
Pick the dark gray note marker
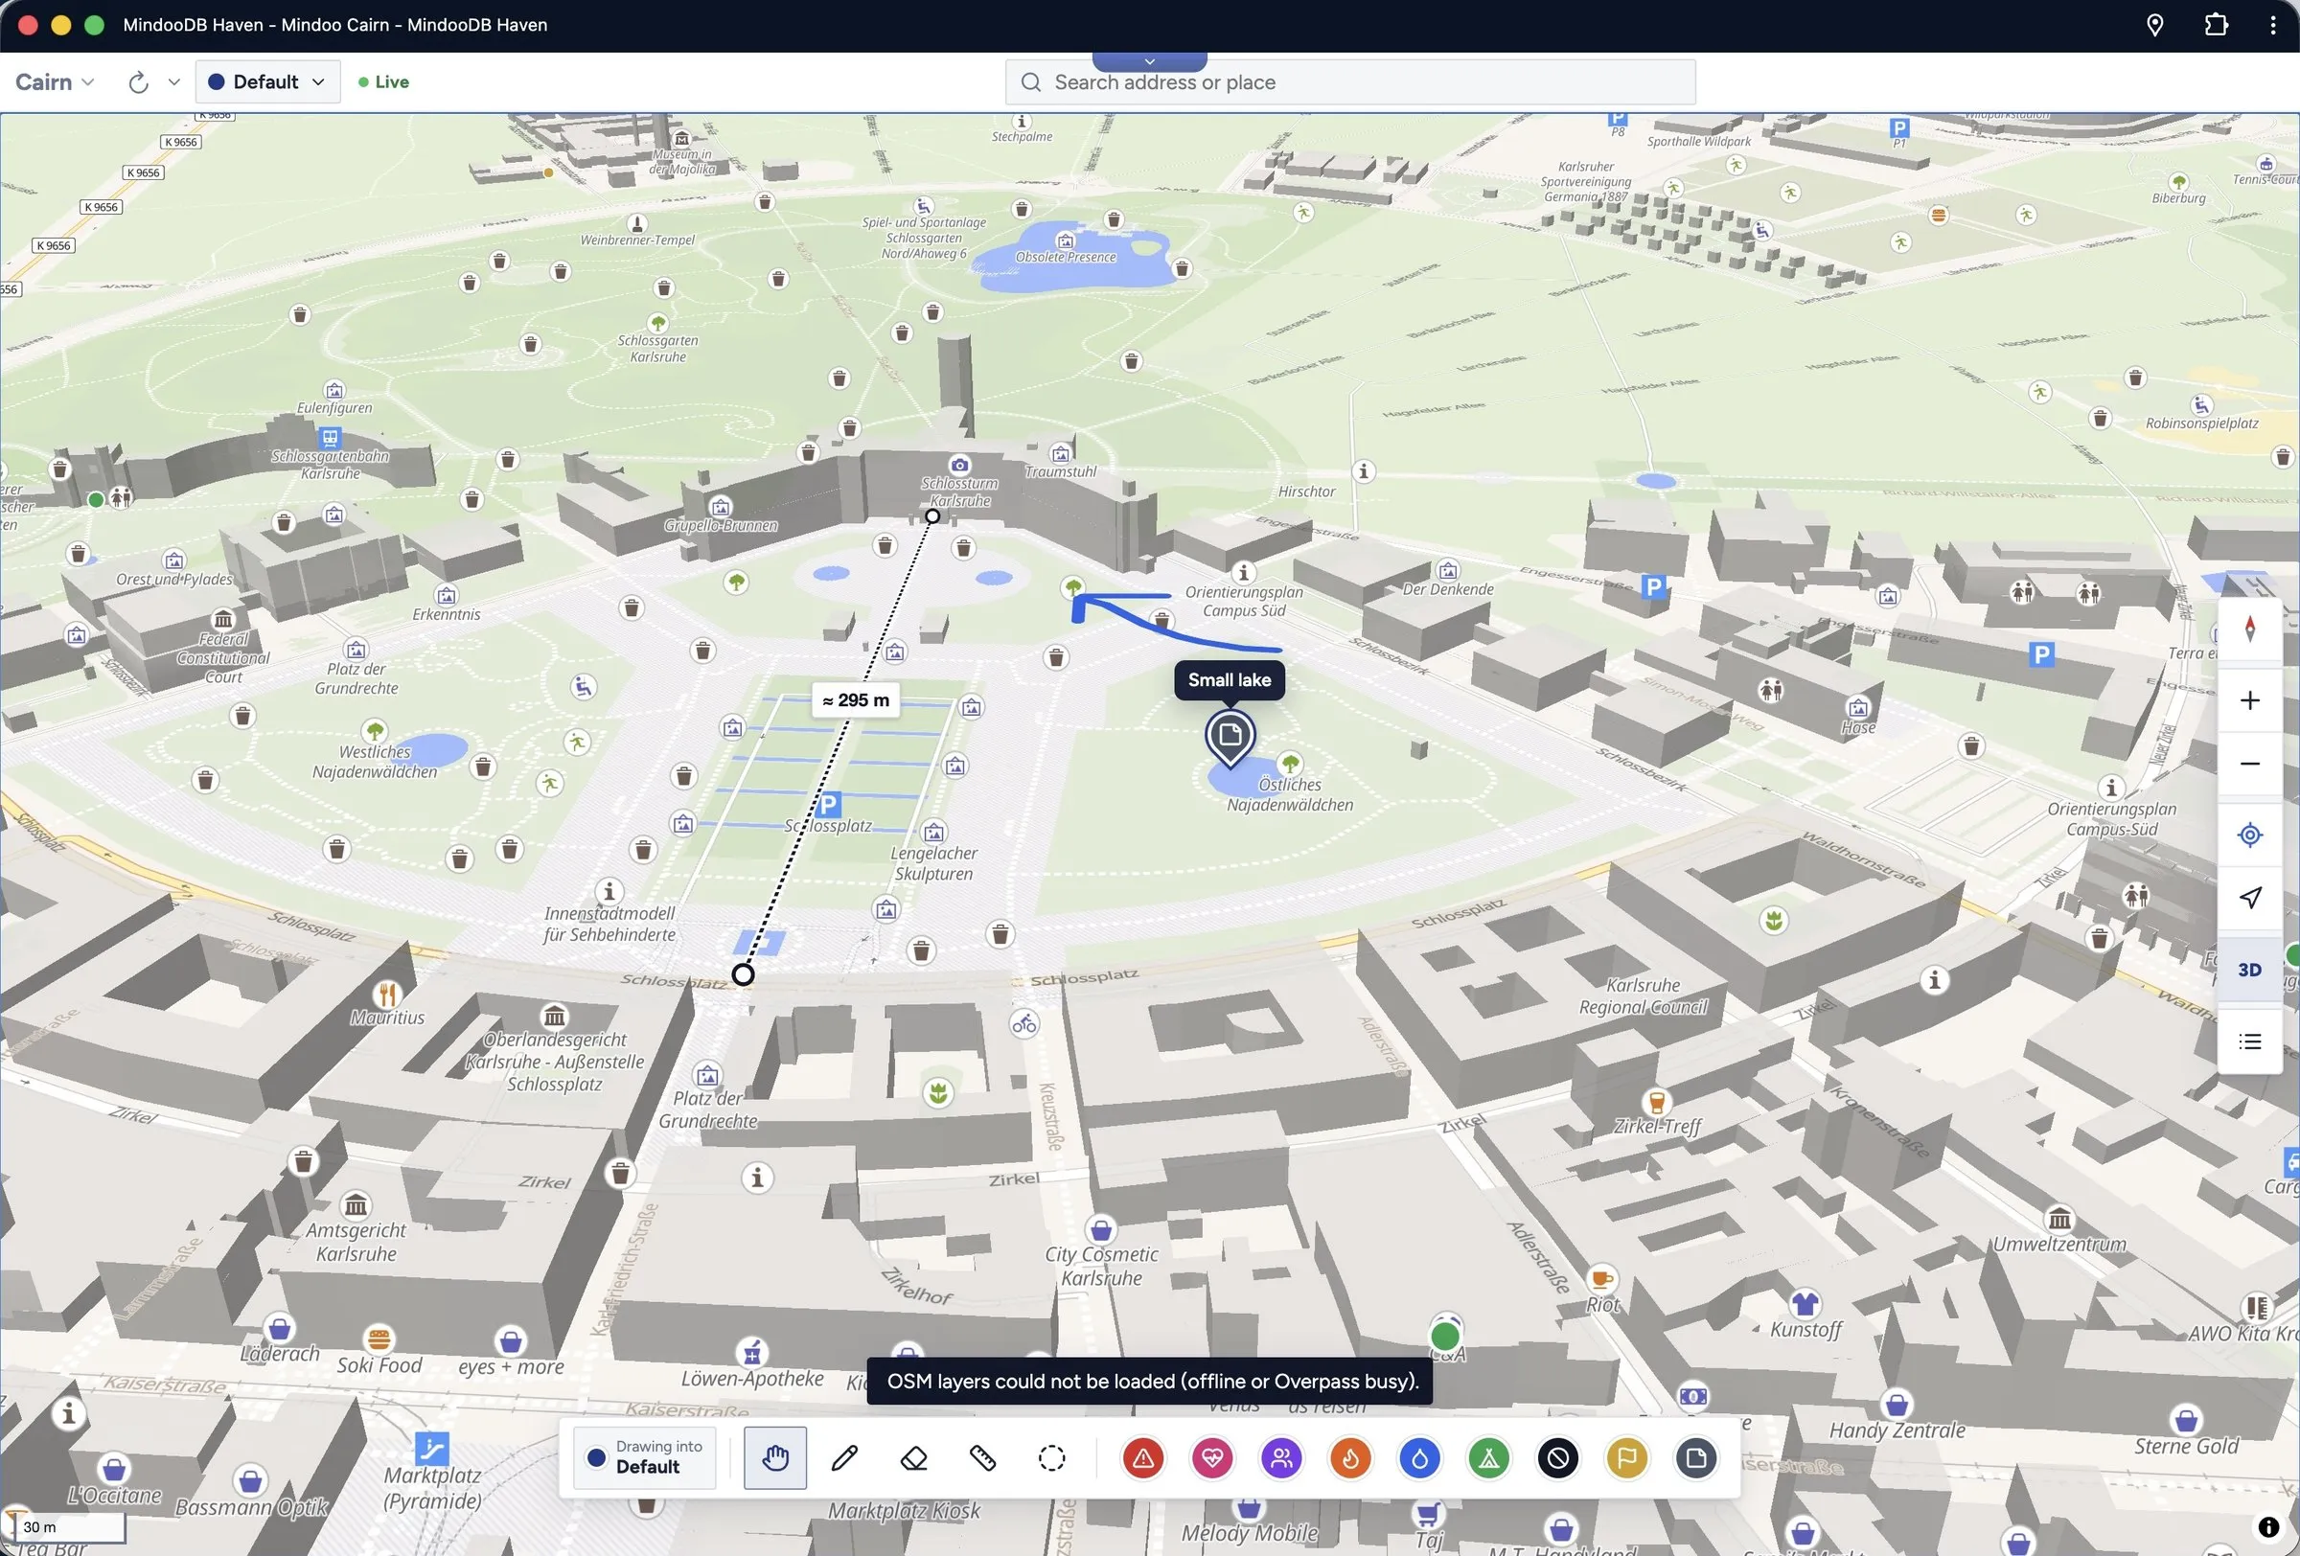pos(1696,1457)
